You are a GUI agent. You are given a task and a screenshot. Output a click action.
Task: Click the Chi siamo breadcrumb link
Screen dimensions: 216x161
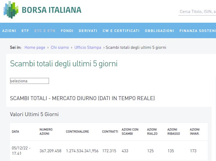(60, 47)
